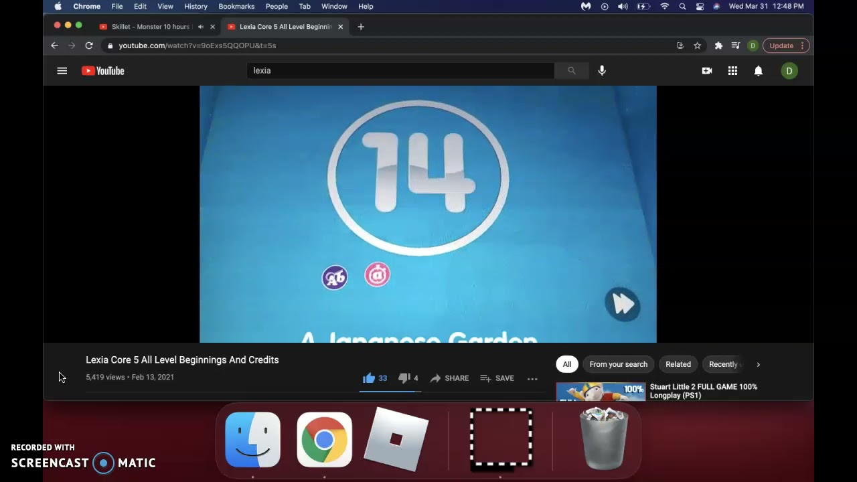
Task: Select the From your search chip
Action: (619, 364)
